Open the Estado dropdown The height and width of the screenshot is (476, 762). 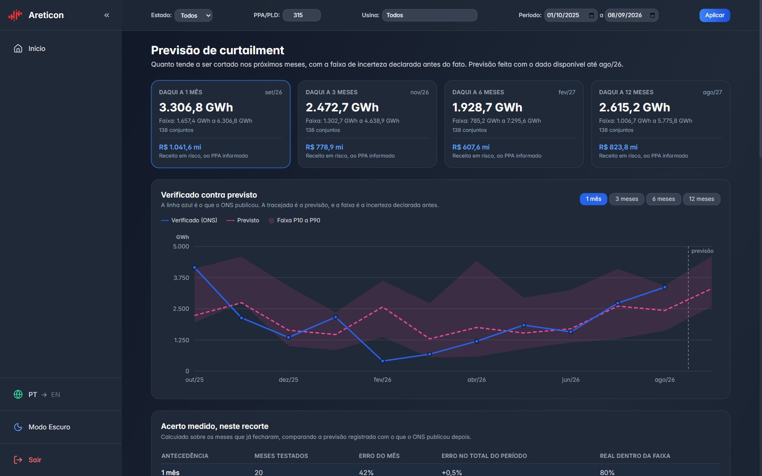coord(193,15)
